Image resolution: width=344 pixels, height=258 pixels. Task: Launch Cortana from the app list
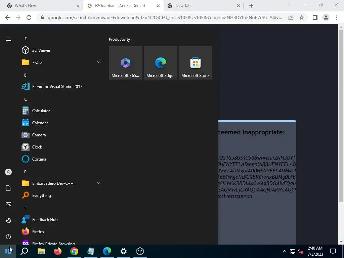click(61, 159)
